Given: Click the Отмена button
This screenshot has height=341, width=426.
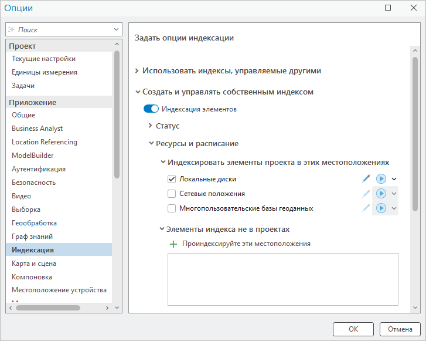Looking at the screenshot, I should tap(400, 329).
